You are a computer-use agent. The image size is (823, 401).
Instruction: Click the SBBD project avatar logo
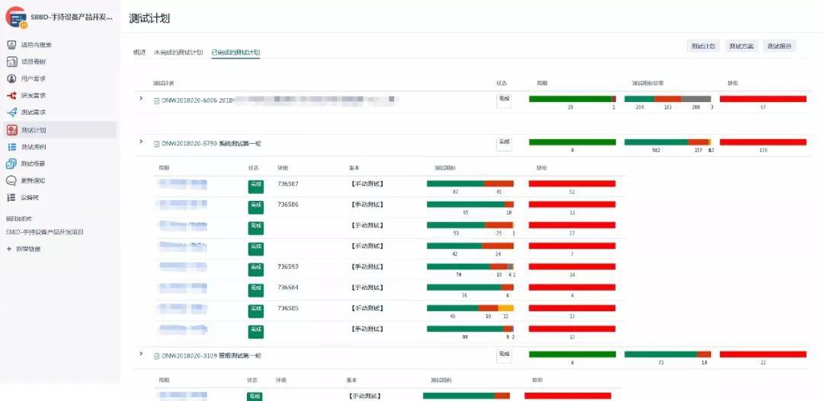pyautogui.click(x=15, y=17)
